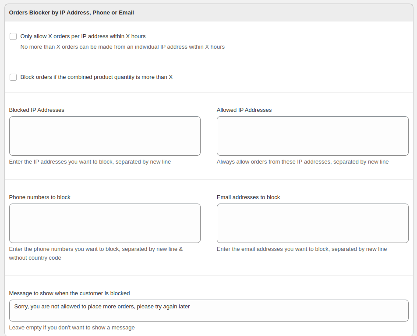Click the 'Only allow X orders per IP address' label
This screenshot has height=336, width=417.
click(83, 36)
